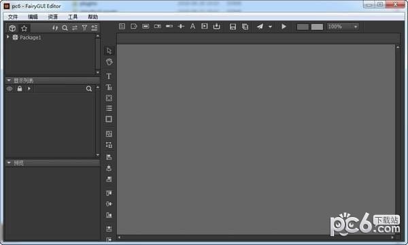The image size is (408, 245).
Task: Create new slider from top toolbar
Action: click(x=169, y=27)
